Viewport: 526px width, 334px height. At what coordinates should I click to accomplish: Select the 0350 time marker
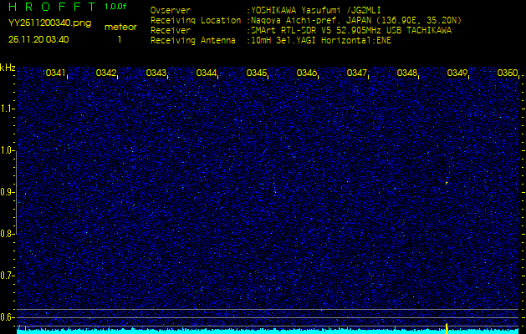click(507, 73)
